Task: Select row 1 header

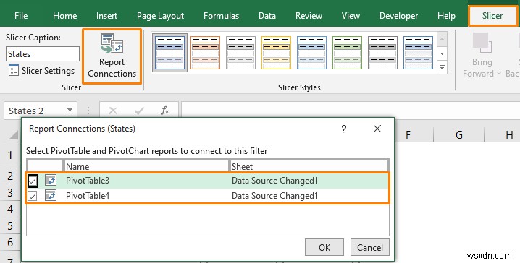Action: (10, 155)
